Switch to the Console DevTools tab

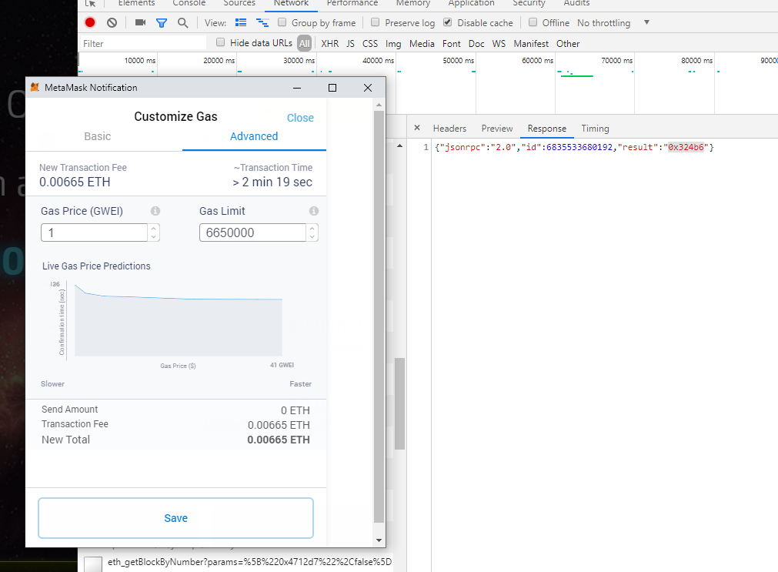tap(189, 3)
